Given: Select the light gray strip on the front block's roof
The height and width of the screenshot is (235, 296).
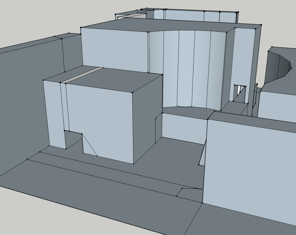Looking at the screenshot, I should (x=82, y=75).
